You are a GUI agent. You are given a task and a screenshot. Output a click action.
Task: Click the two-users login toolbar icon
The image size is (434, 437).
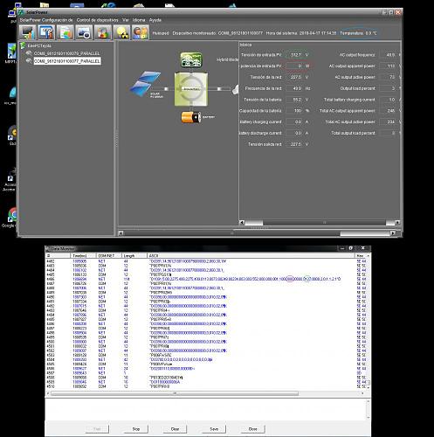141,32
